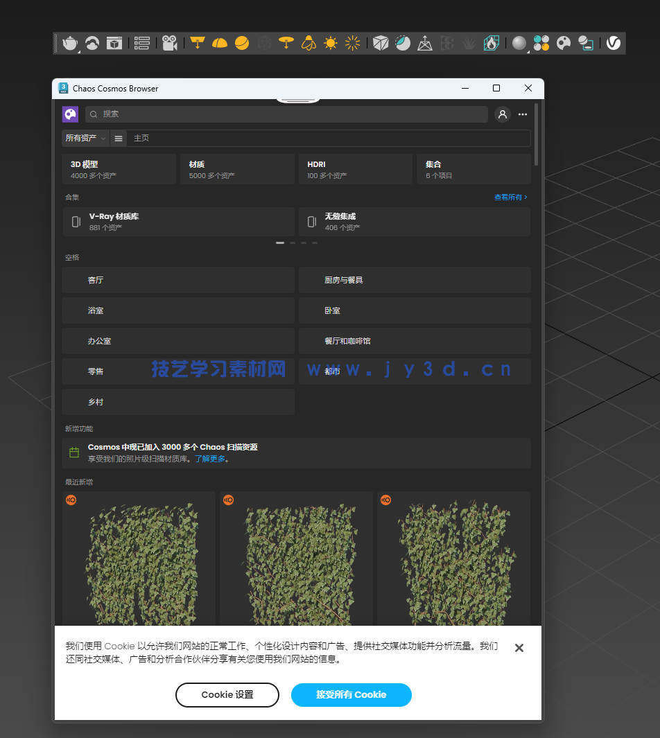660x738 pixels.
Task: Select the V-Ray Fur grass icon
Action: (469, 43)
